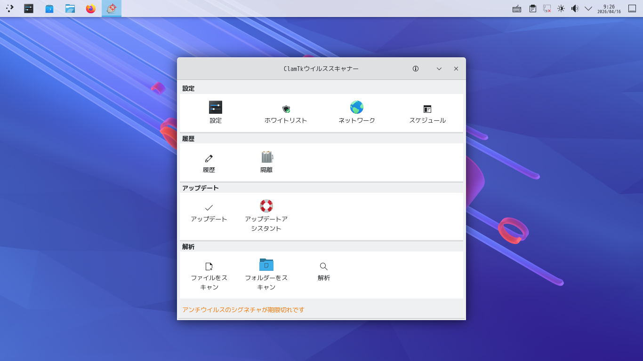
Task: Click the disconnected network tray icon
Action: point(547,8)
